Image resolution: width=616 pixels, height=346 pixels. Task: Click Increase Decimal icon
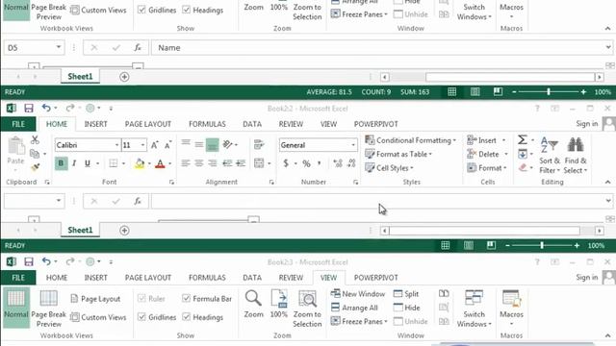(338, 163)
